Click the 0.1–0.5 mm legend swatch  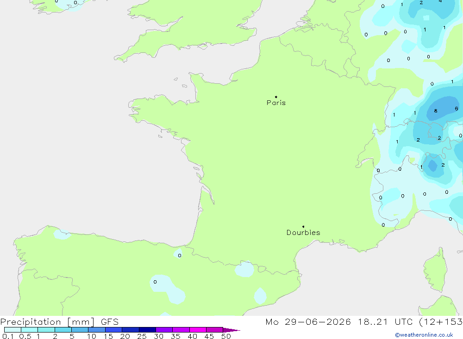13,330
